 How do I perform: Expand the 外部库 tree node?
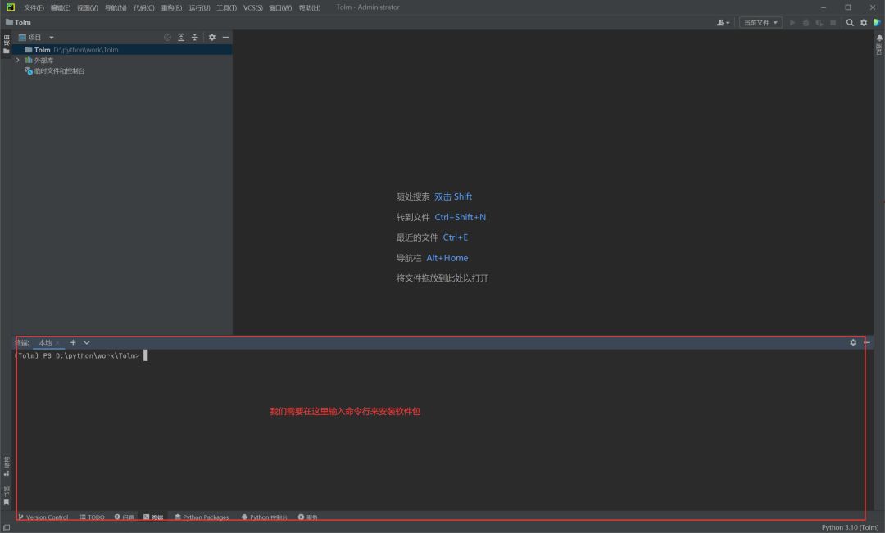pyautogui.click(x=18, y=61)
